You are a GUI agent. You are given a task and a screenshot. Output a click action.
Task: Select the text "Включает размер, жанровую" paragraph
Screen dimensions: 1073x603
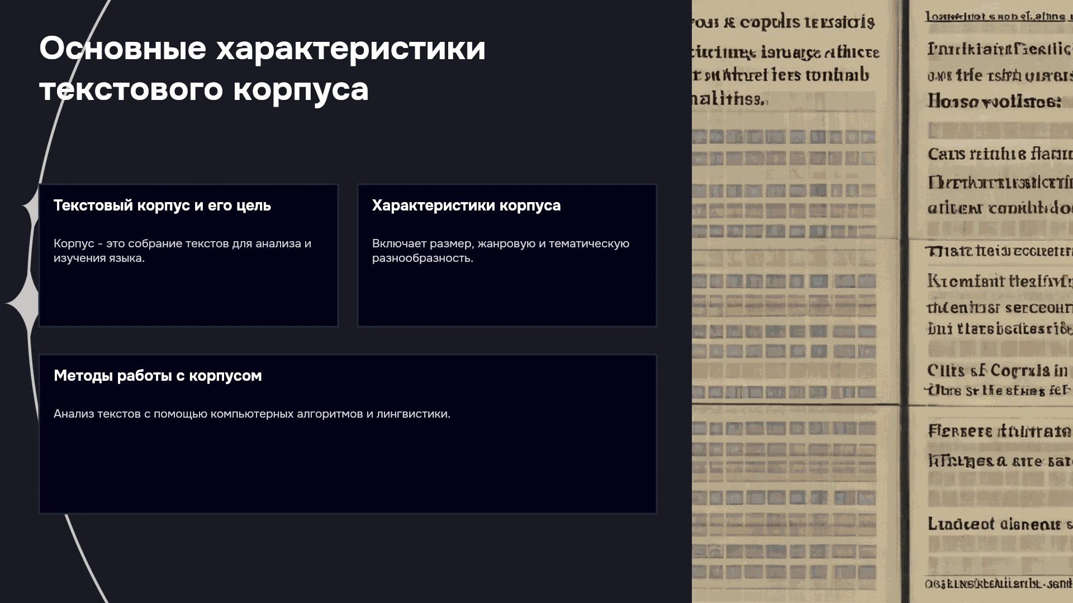tap(501, 251)
